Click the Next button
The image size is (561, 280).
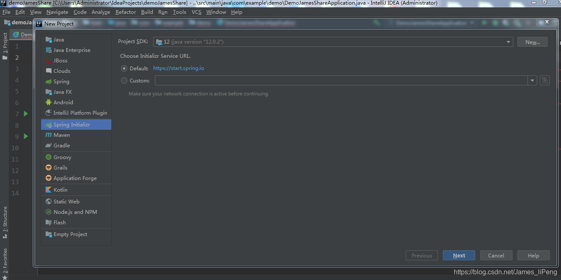(x=459, y=255)
